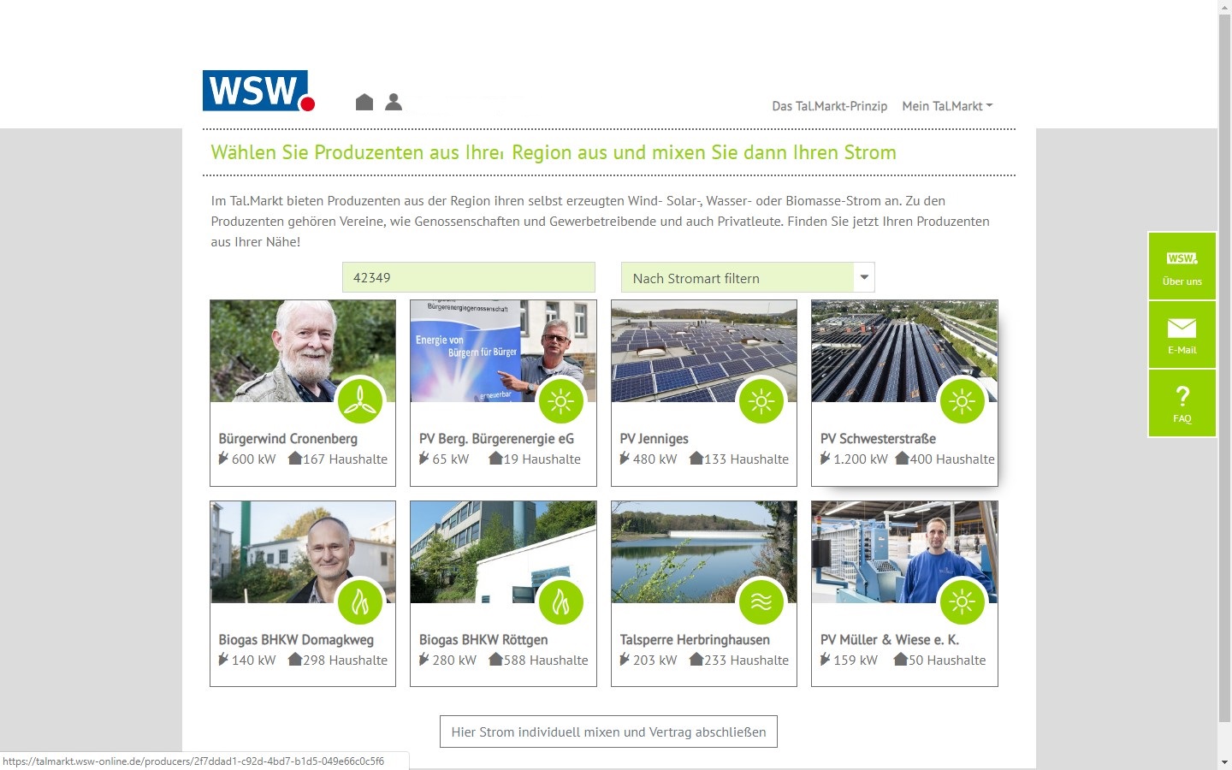Click Hier Strom individuell mixen button
Viewport: 1232px width, 770px height.
coord(608,732)
